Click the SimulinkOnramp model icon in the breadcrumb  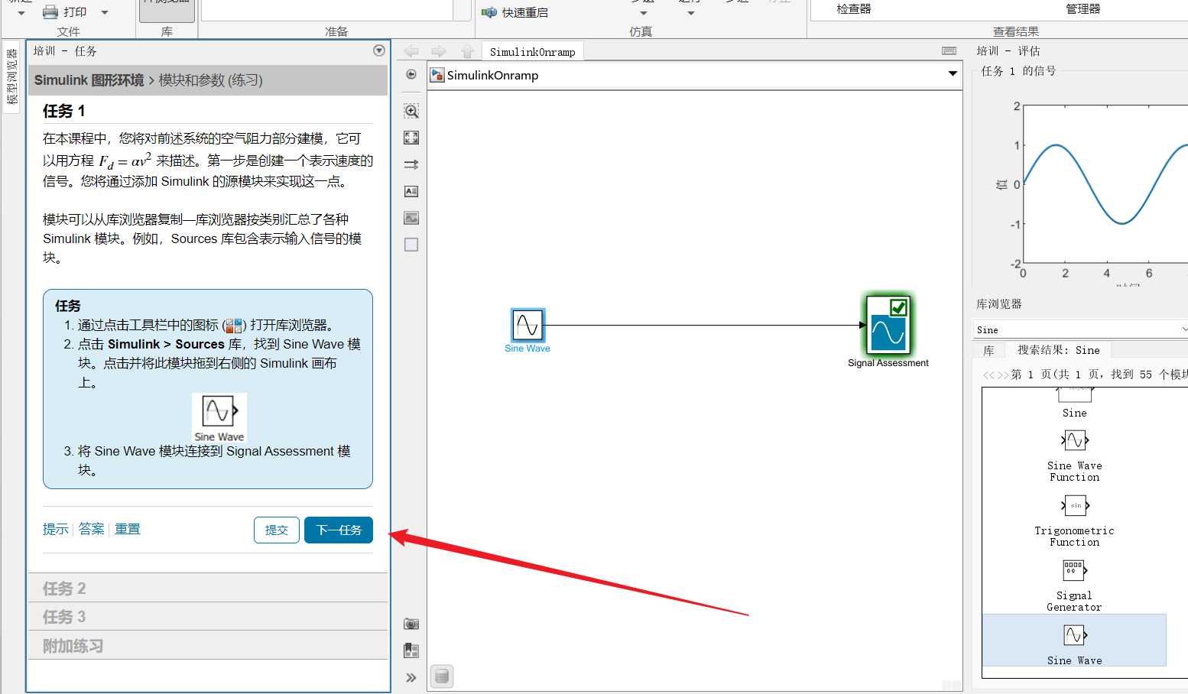tap(437, 75)
